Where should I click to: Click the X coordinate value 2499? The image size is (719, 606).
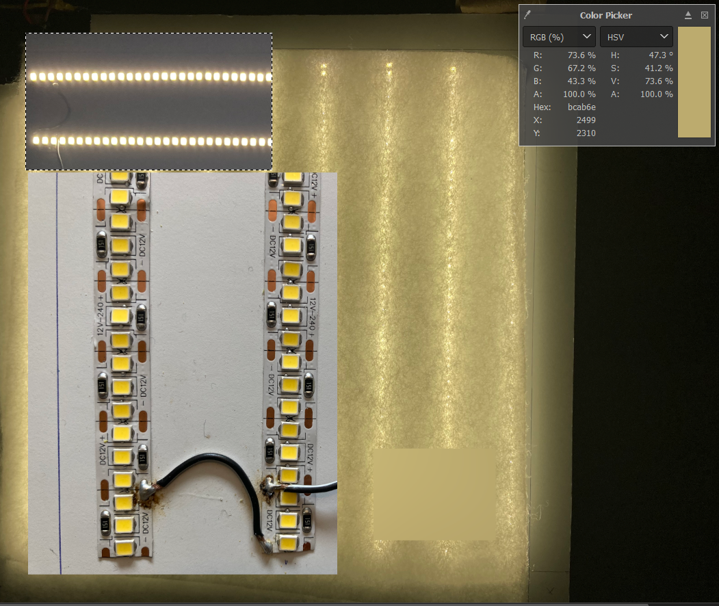586,120
